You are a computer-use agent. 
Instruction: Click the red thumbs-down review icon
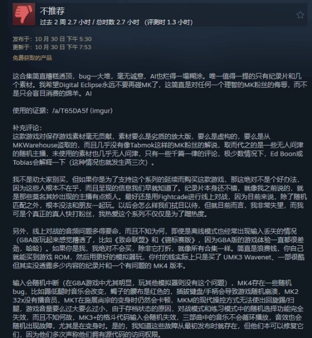24,15
